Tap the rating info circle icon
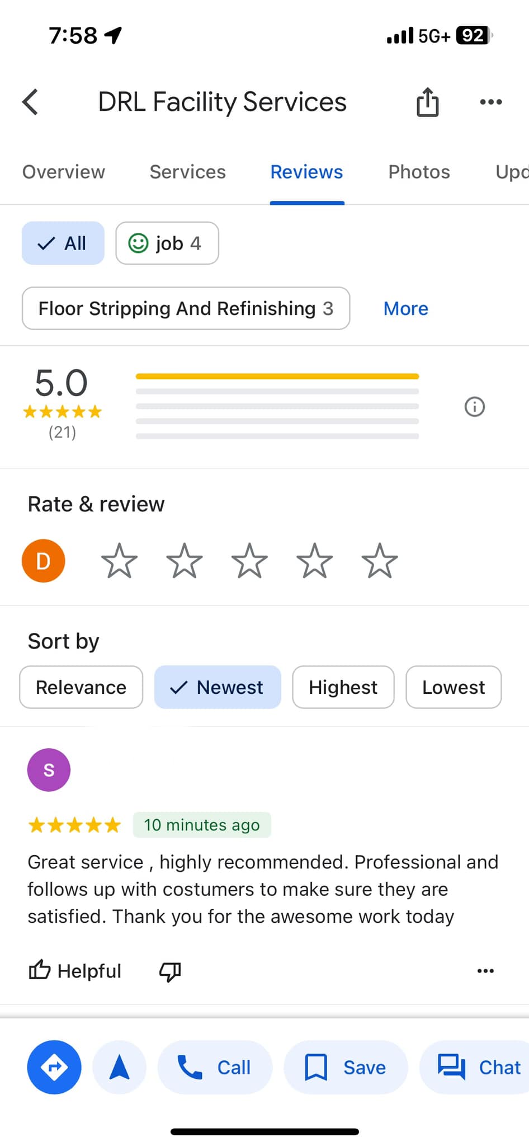Viewport: 529px width, 1146px height. [474, 407]
